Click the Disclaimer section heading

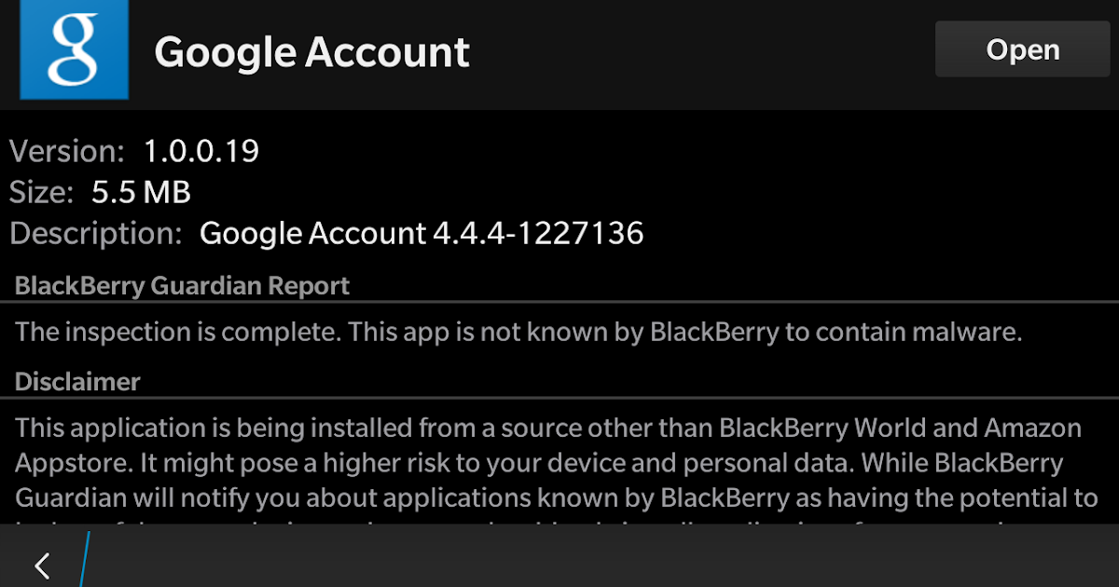point(77,381)
